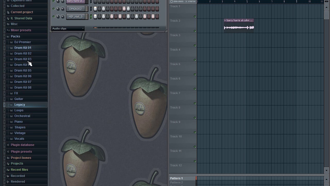Screen dimensions: 330x186
Task: Adjust the DPKIK002 pan knob
Action: (58, 9)
